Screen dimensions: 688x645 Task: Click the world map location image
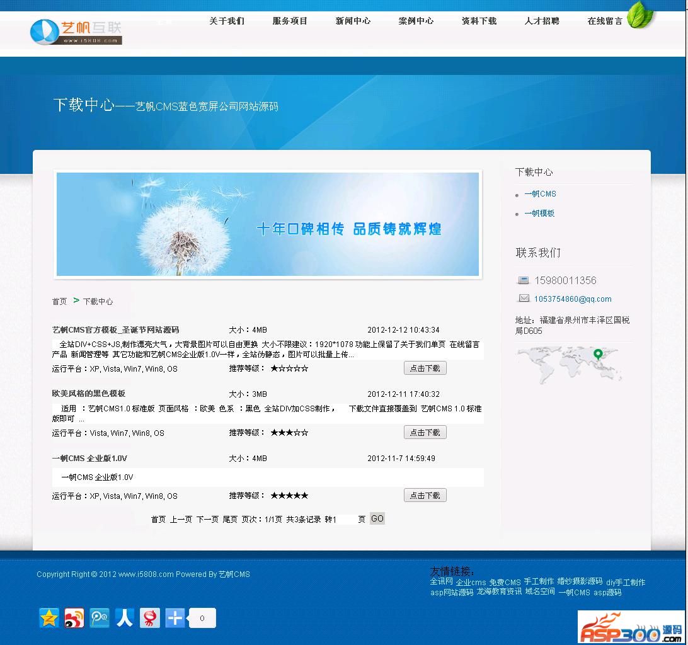[569, 364]
